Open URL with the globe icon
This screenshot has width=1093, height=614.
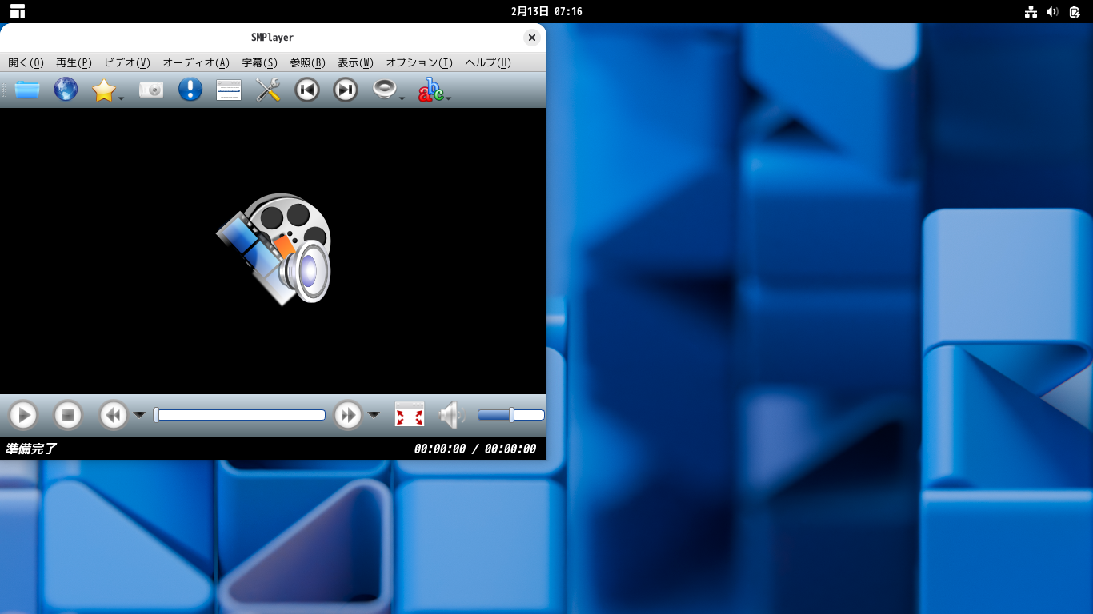pos(66,90)
